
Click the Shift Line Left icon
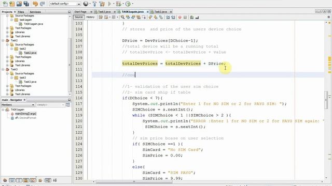168,17
